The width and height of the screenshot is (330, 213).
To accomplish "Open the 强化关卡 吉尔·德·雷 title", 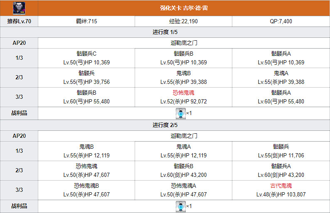I will tap(184, 9).
